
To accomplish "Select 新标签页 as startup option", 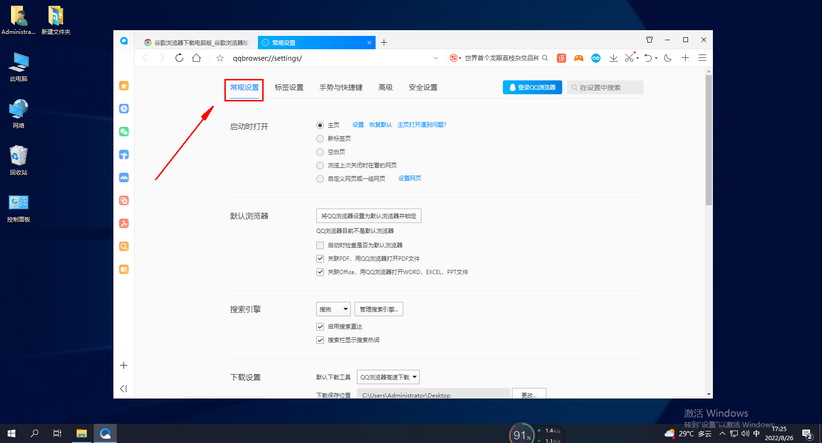I will [320, 139].
